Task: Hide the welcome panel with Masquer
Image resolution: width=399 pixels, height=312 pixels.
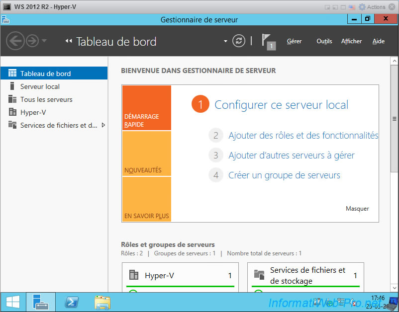Action: pyautogui.click(x=357, y=209)
